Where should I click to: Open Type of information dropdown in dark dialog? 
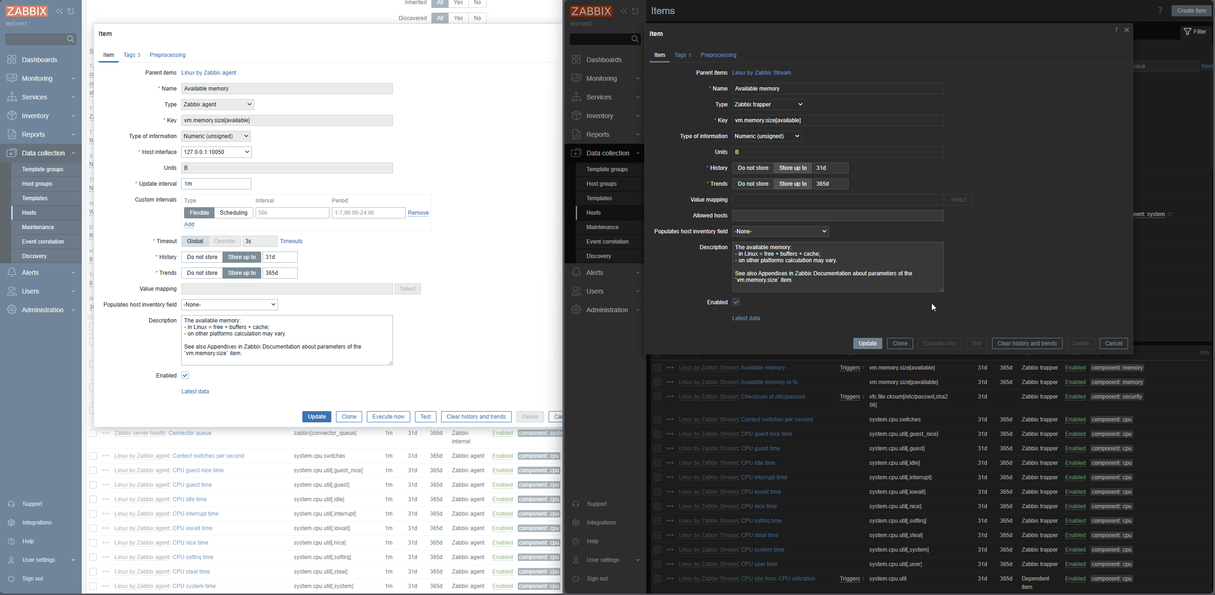[767, 137]
